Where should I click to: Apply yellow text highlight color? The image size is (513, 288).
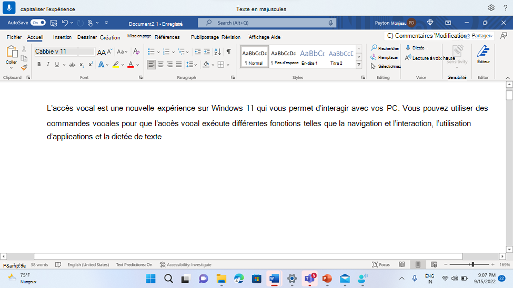[116, 65]
